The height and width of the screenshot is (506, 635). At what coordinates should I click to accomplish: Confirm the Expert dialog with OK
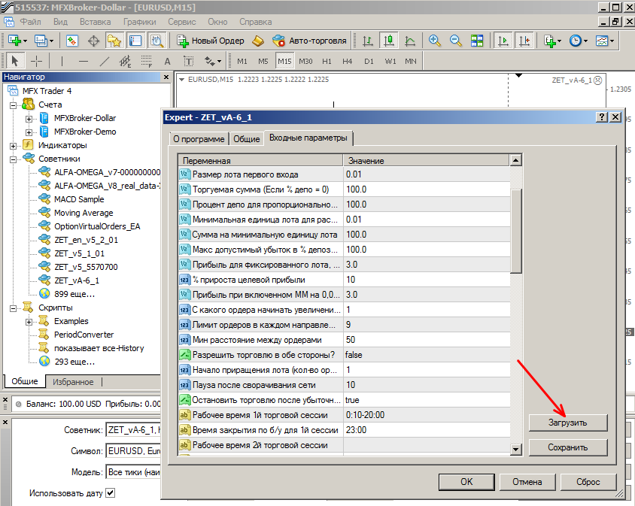466,482
